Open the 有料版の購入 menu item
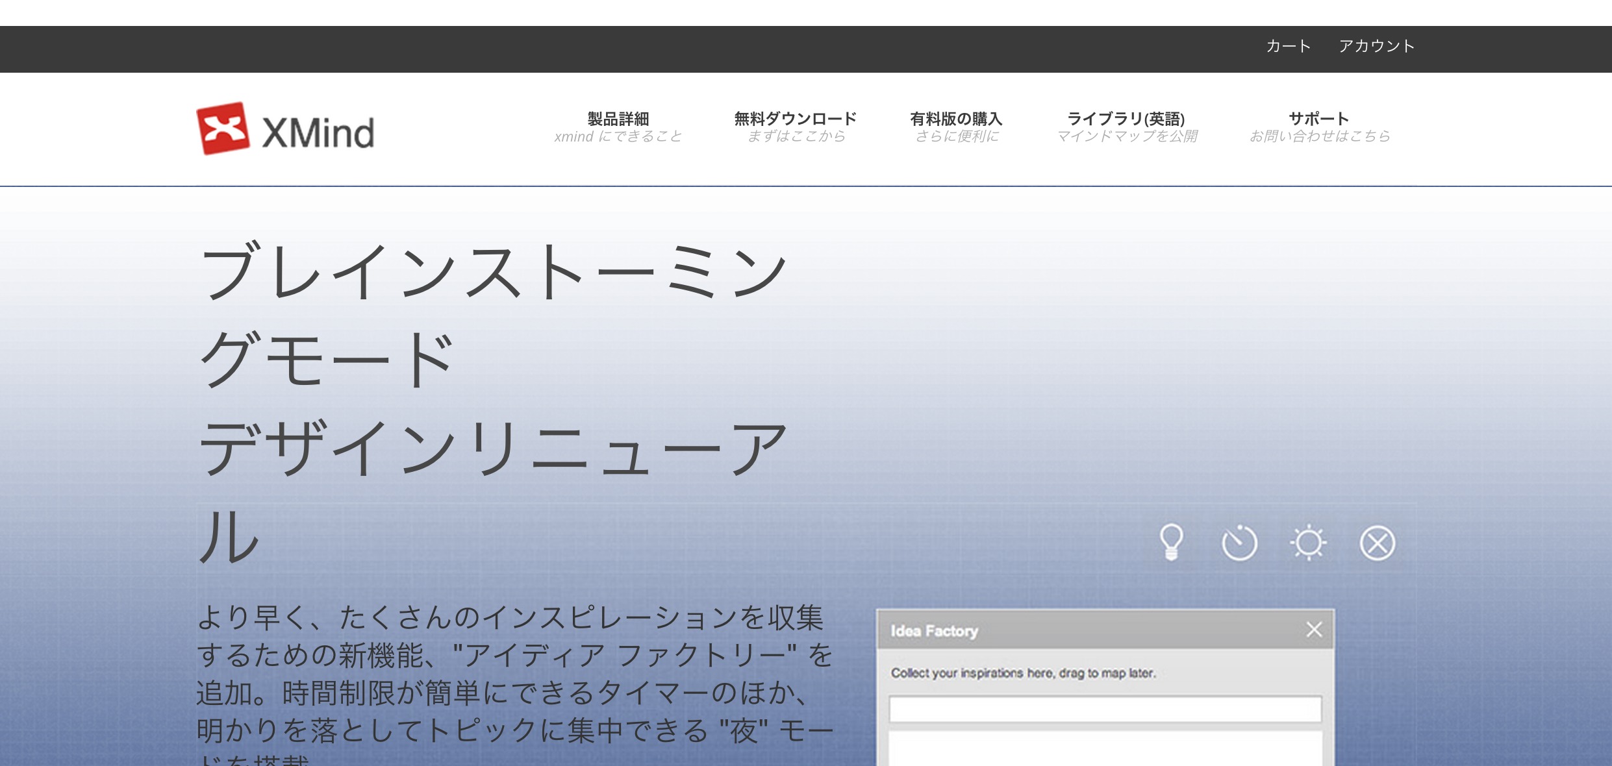This screenshot has height=766, width=1612. coord(956,127)
